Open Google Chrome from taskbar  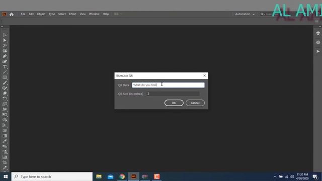(x=122, y=176)
